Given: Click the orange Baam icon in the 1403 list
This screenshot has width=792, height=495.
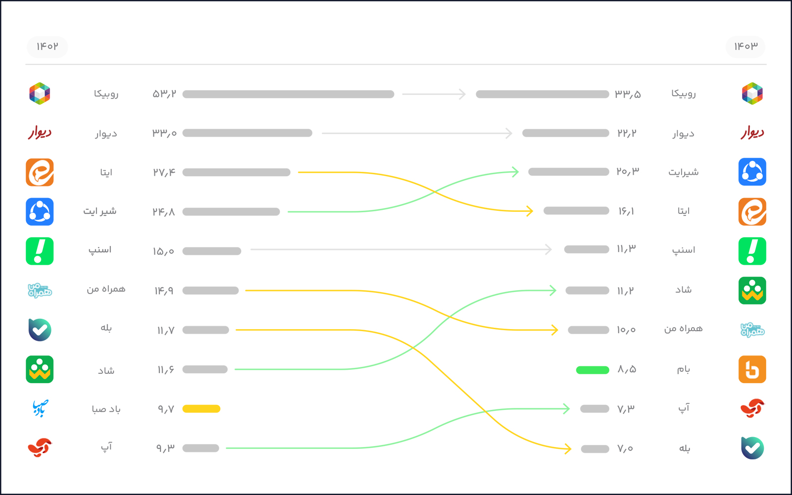Looking at the screenshot, I should [x=752, y=369].
